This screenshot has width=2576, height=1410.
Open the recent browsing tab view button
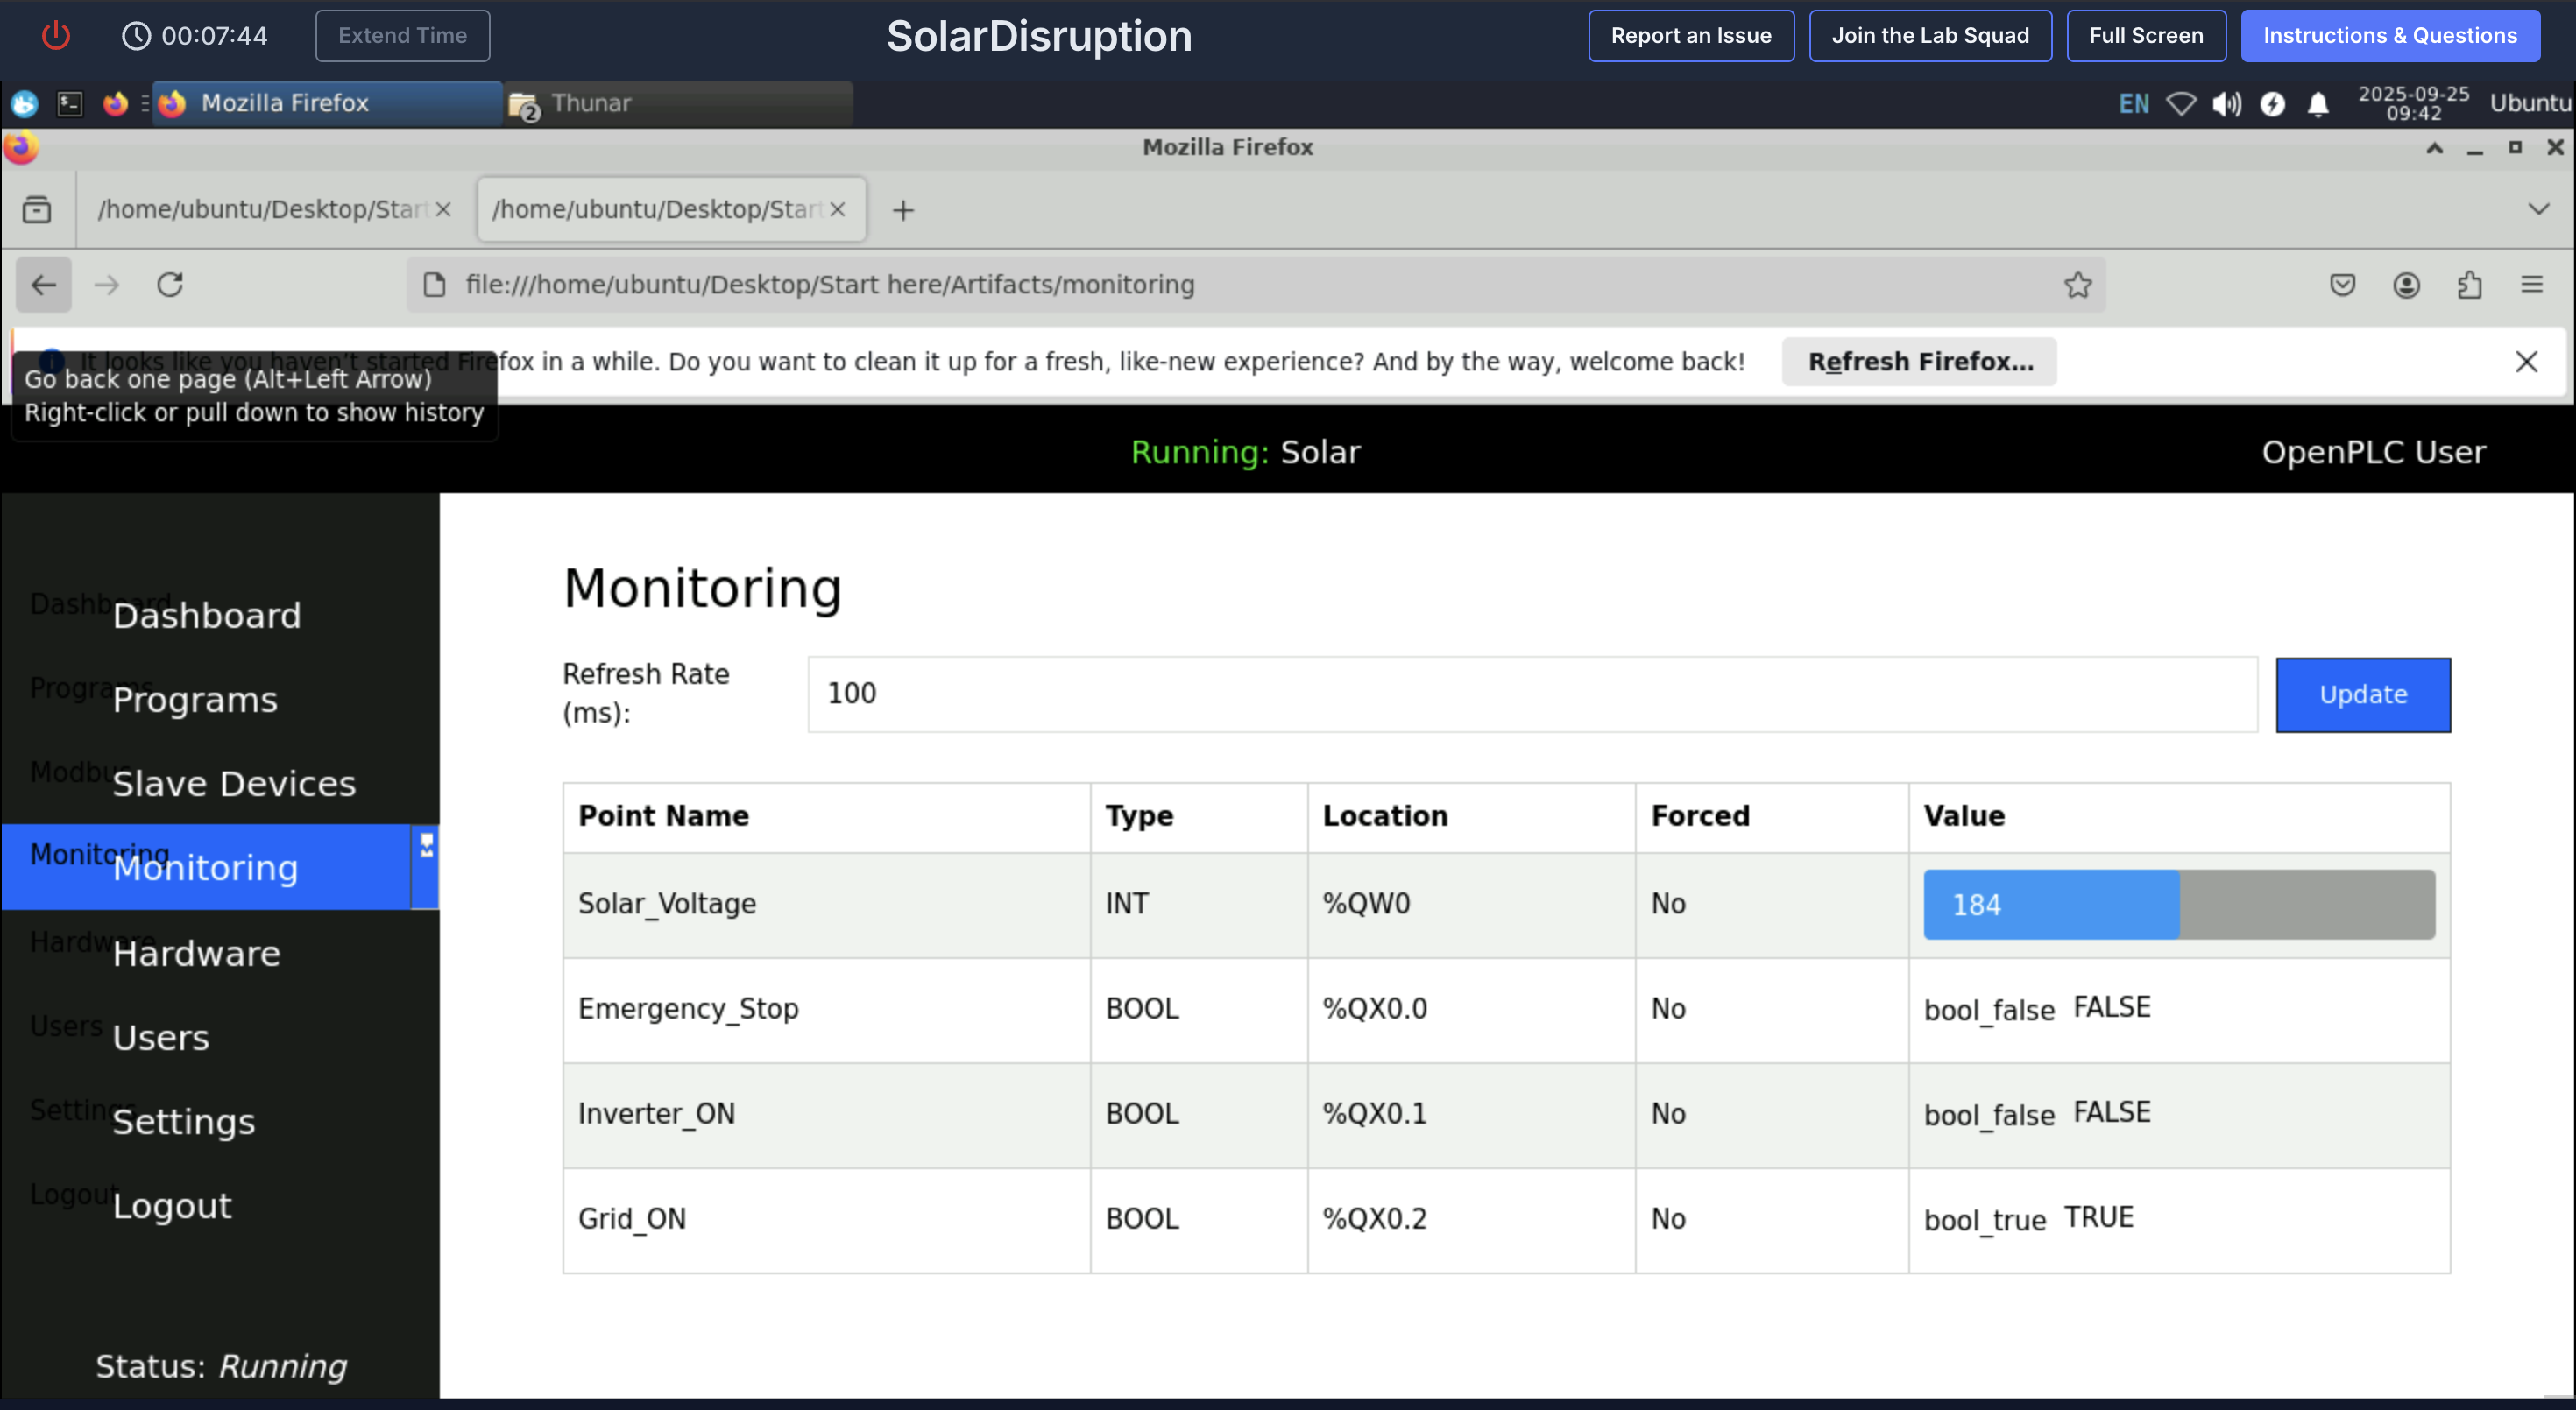[x=37, y=208]
